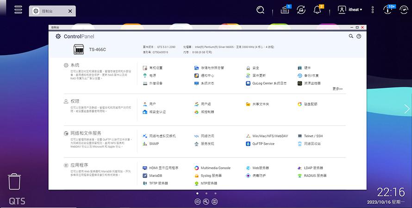Open the notifications bell

(x=318, y=9)
